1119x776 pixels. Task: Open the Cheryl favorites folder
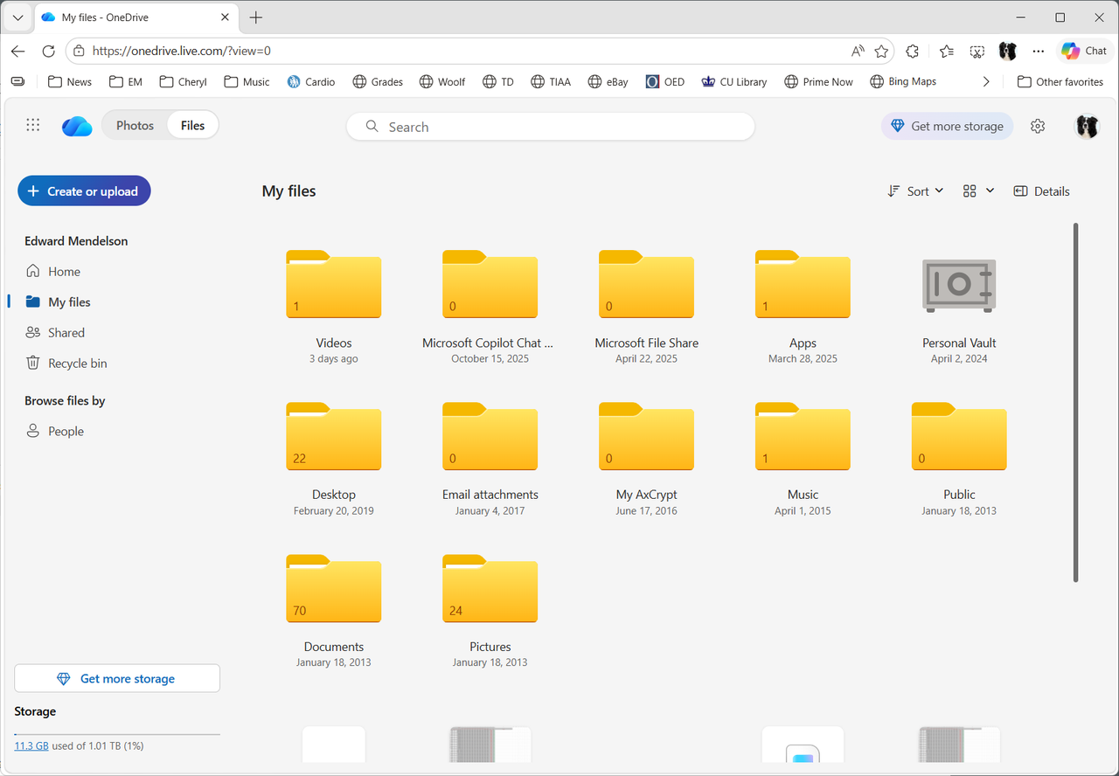coord(183,81)
